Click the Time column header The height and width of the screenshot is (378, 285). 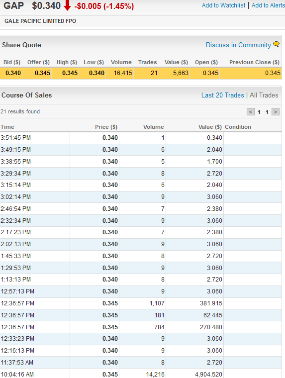[7, 127]
